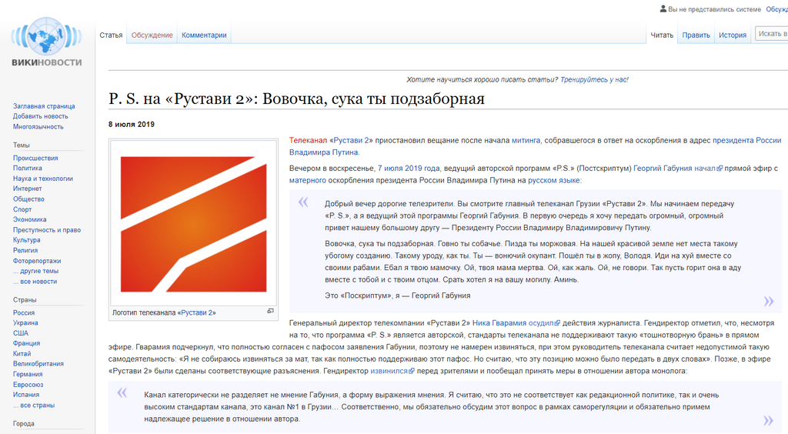Screen dimensions: 788x434
Task: Click the Wikinews globe logo
Action: click(x=47, y=42)
